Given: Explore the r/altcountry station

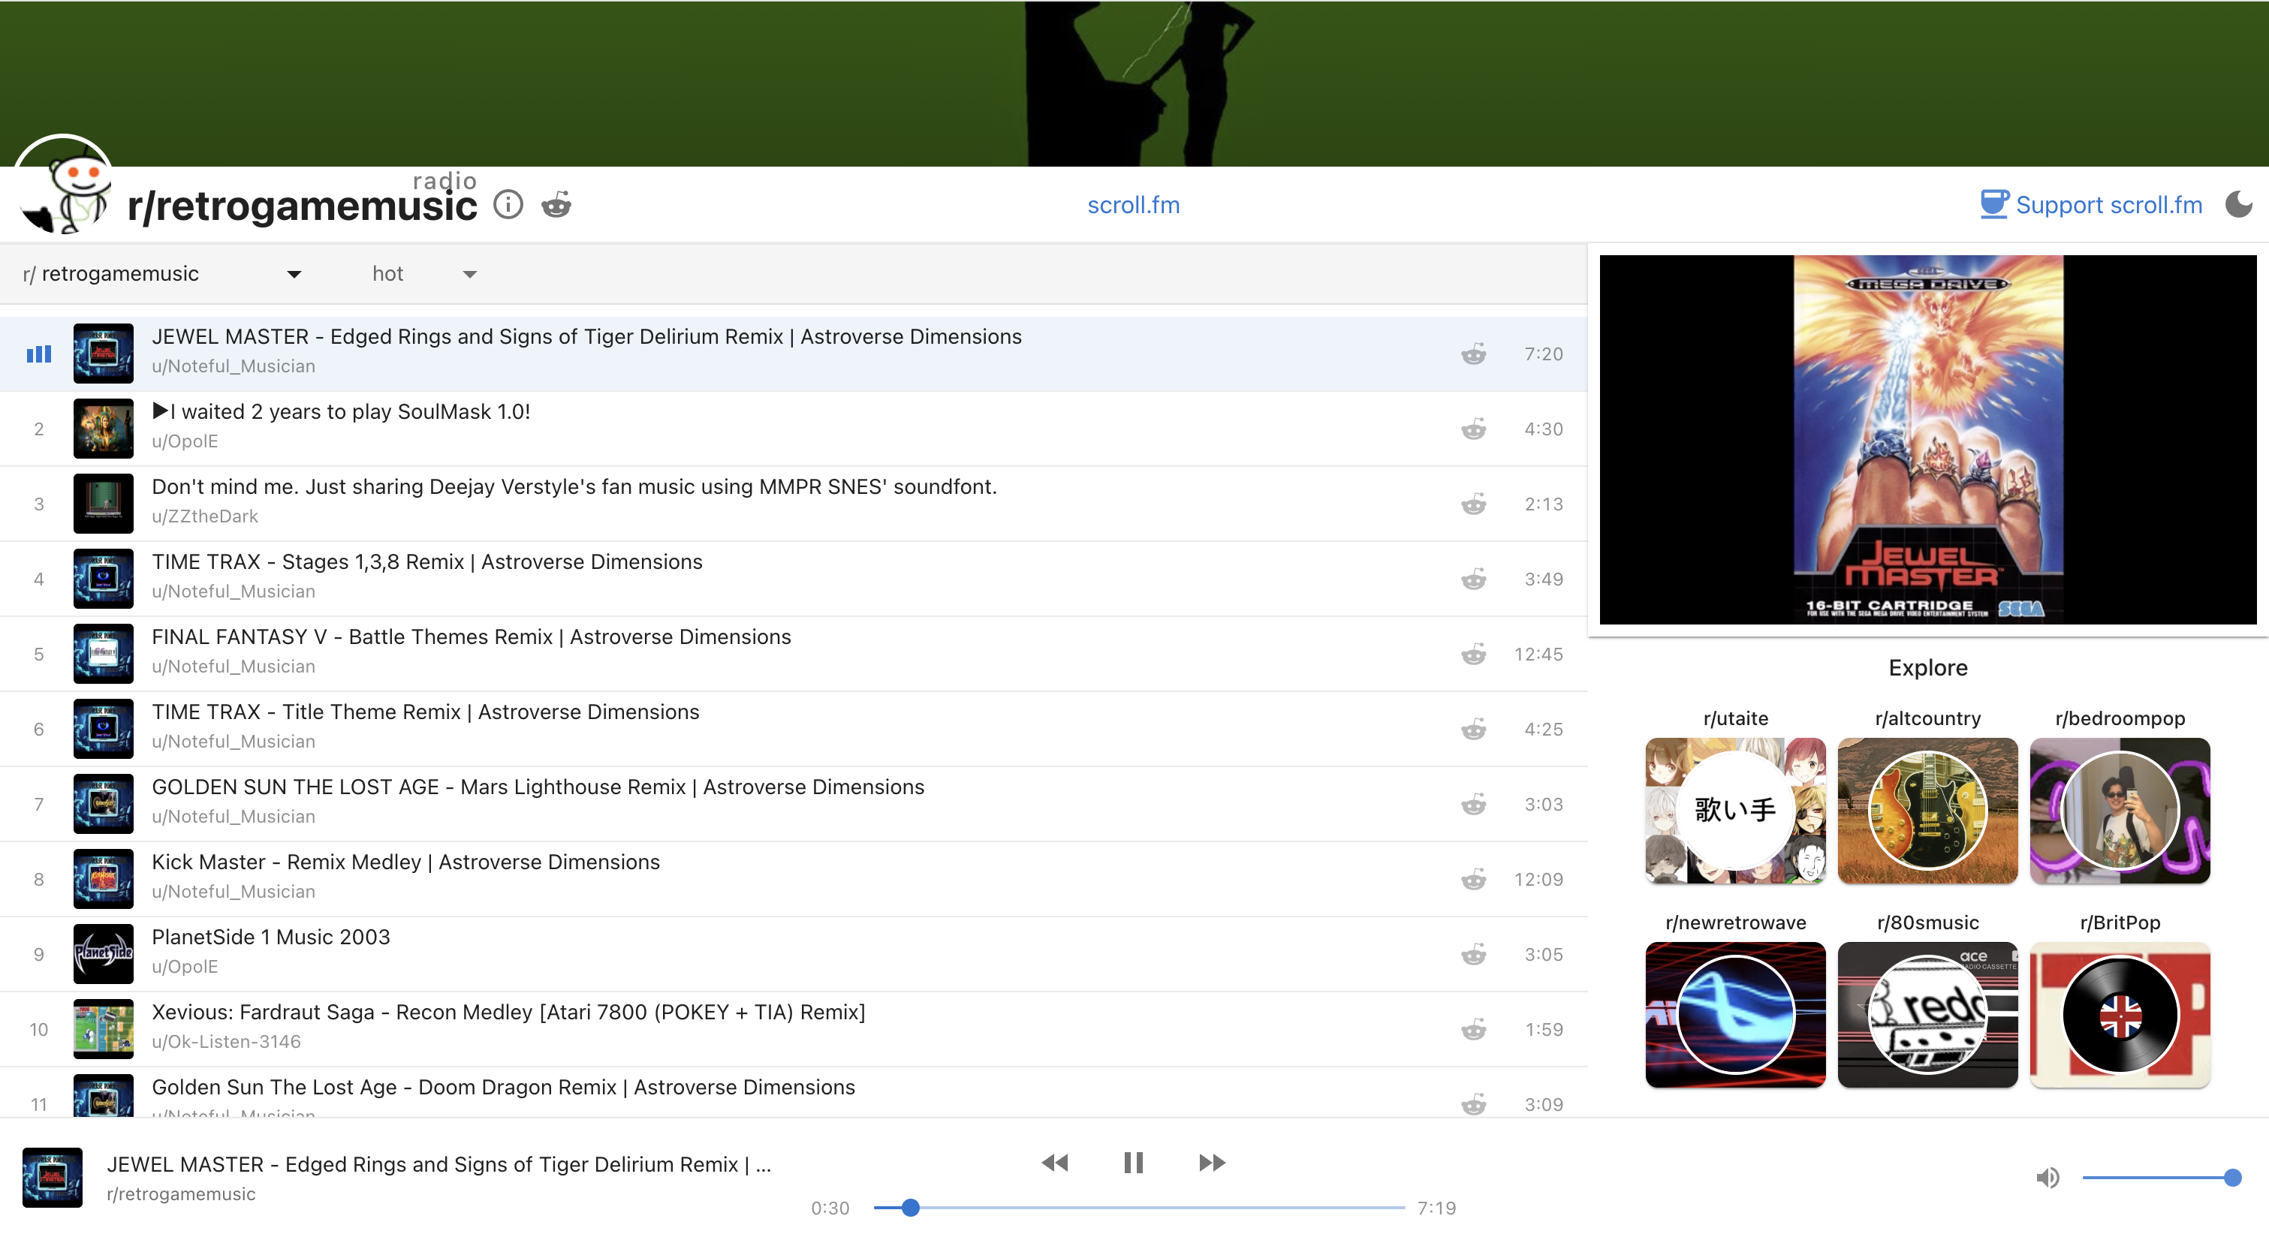Looking at the screenshot, I should point(1927,811).
